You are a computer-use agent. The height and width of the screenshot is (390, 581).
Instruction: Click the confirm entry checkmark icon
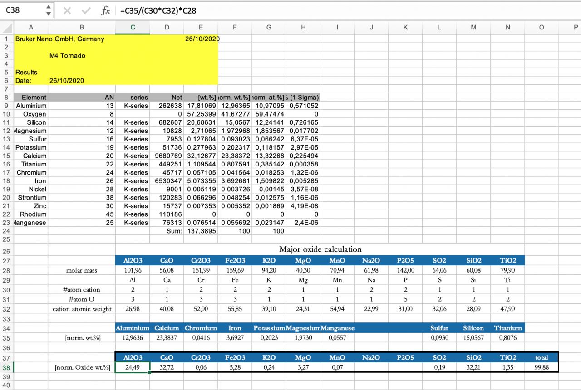(x=86, y=10)
